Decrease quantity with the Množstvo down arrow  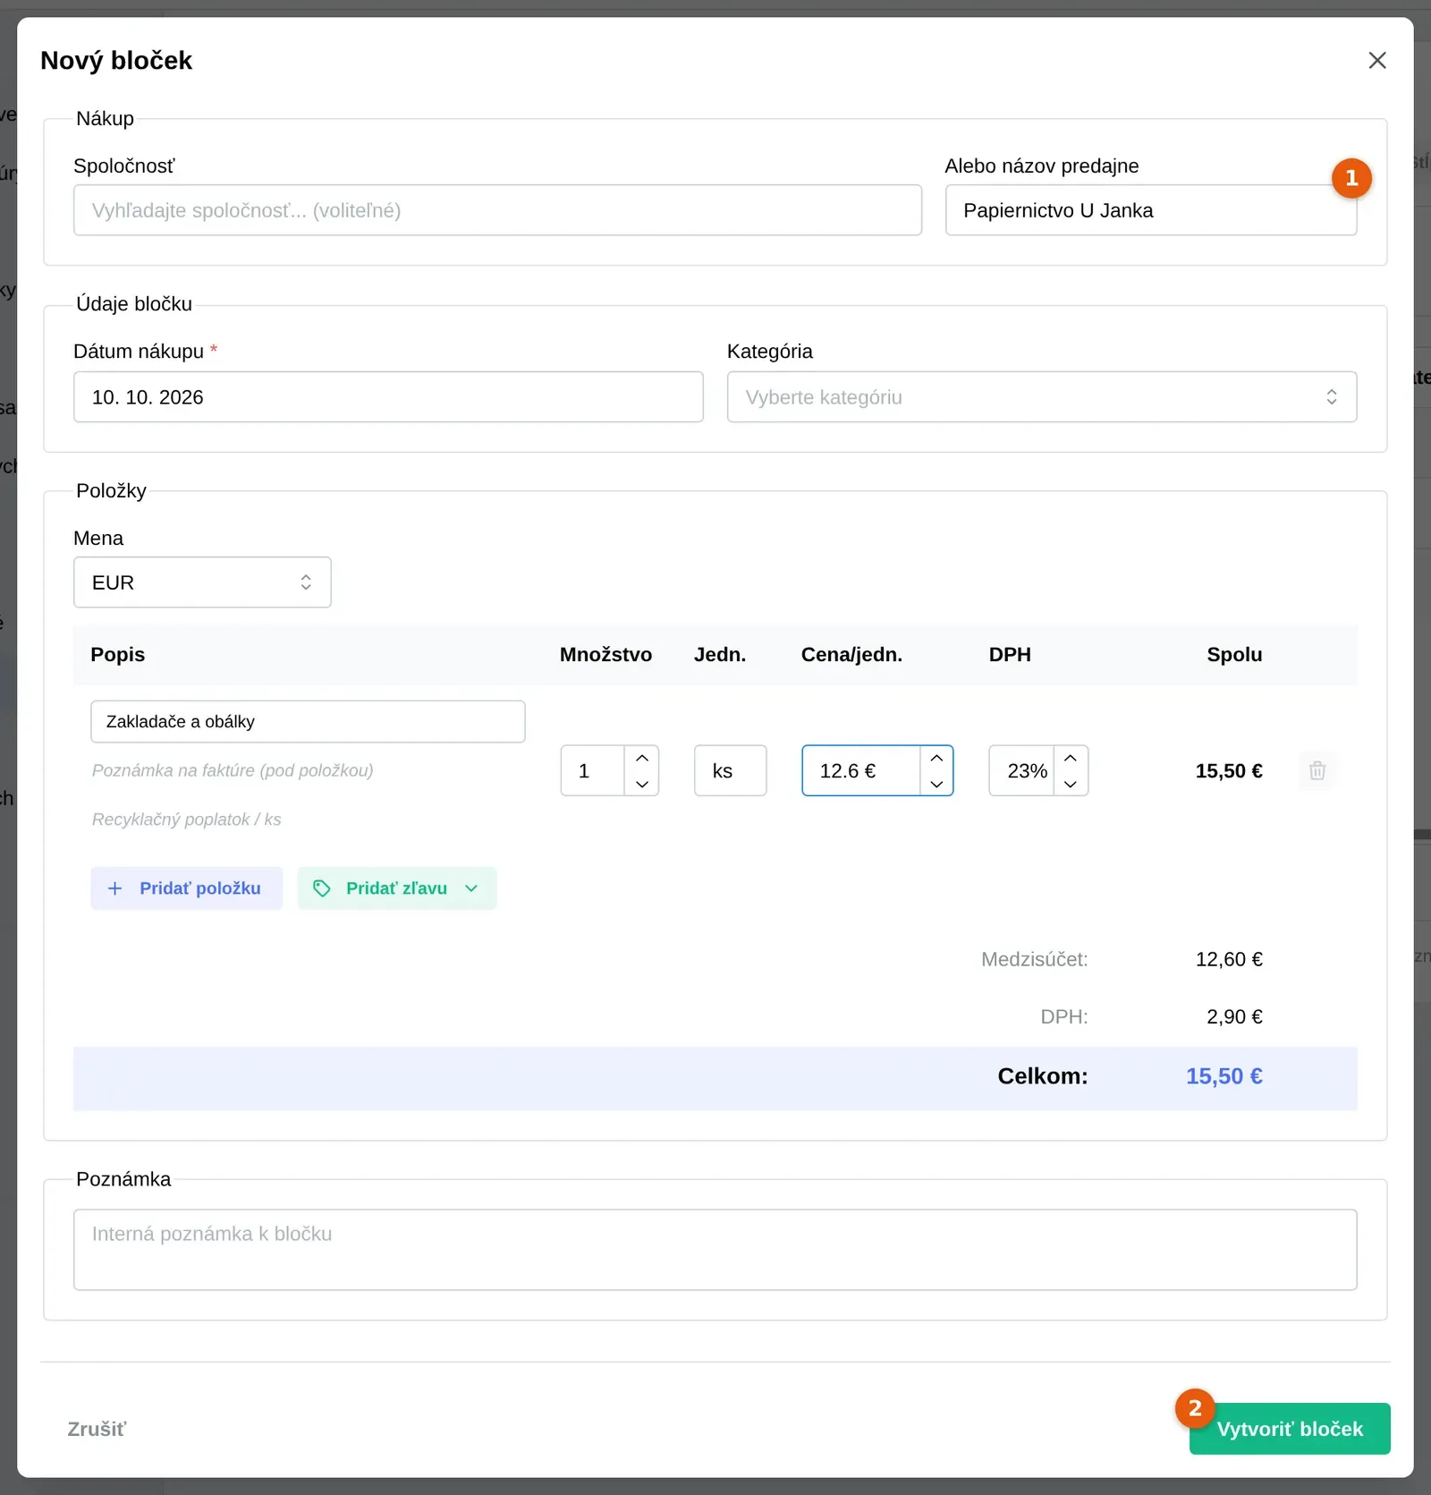(642, 784)
